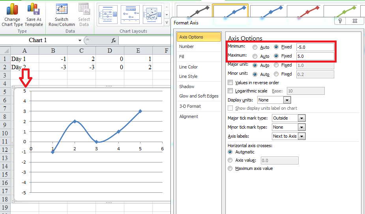Image resolution: width=365 pixels, height=214 pixels.
Task: Click the Switch Row/Column icon
Action: pos(62,10)
